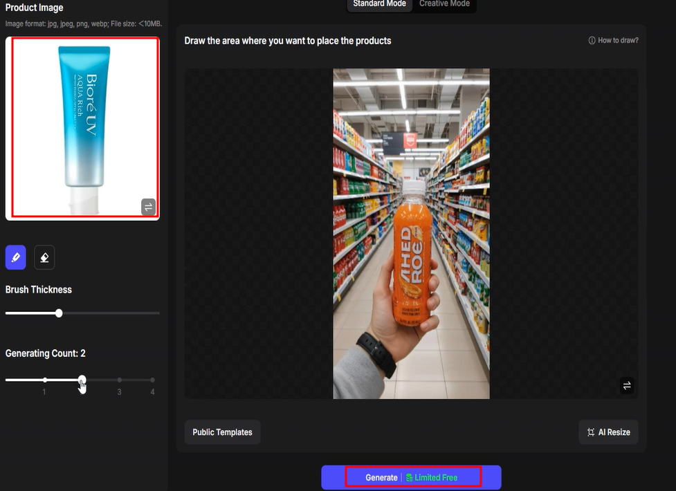This screenshot has width=676, height=491.
Task: Swap the product image via its icon
Action: tap(148, 207)
